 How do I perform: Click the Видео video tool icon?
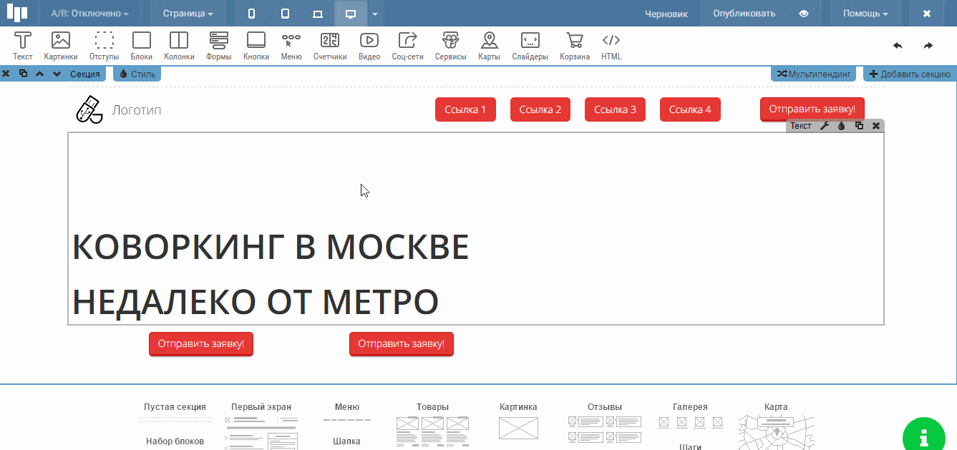[369, 46]
